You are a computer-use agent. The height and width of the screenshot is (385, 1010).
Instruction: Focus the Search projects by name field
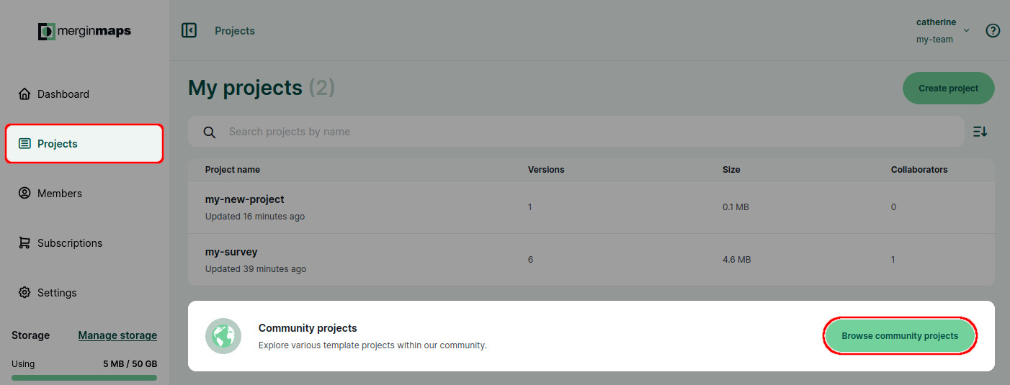576,132
